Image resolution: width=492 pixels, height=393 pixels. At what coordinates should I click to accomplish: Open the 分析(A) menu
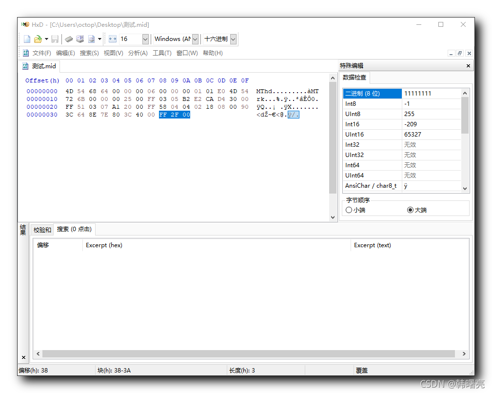tap(138, 53)
